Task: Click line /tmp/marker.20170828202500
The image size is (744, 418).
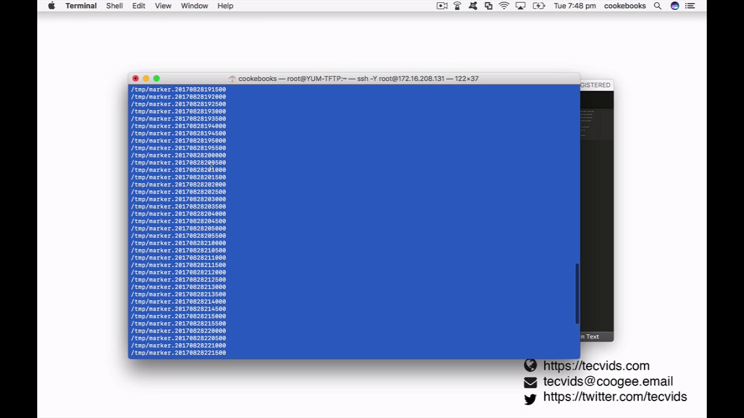Action: [x=178, y=192]
